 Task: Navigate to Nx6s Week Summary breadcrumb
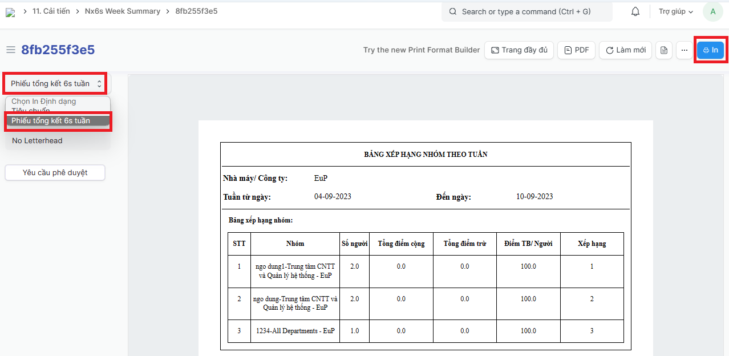click(x=123, y=11)
